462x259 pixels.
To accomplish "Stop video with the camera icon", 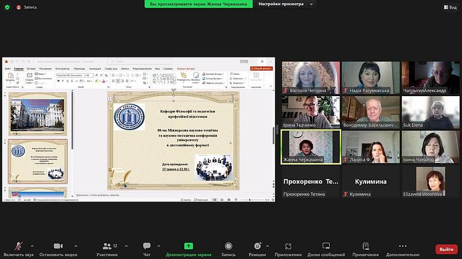I will coord(58,246).
